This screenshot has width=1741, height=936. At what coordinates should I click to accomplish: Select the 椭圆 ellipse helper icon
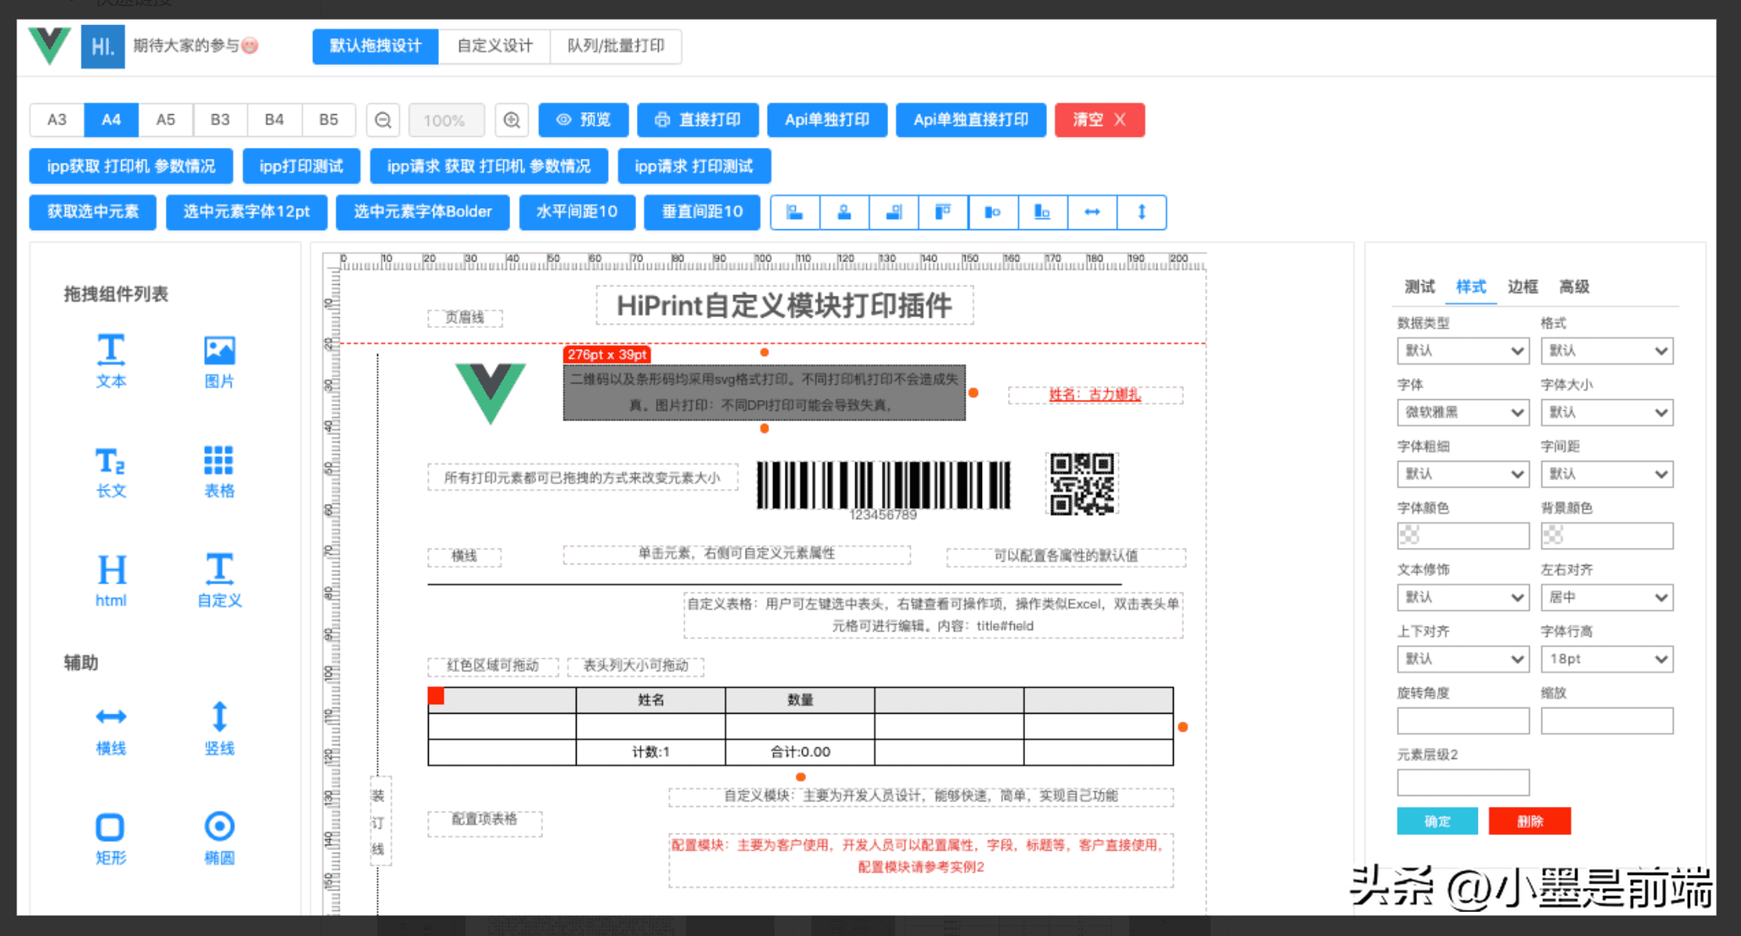coord(219,826)
